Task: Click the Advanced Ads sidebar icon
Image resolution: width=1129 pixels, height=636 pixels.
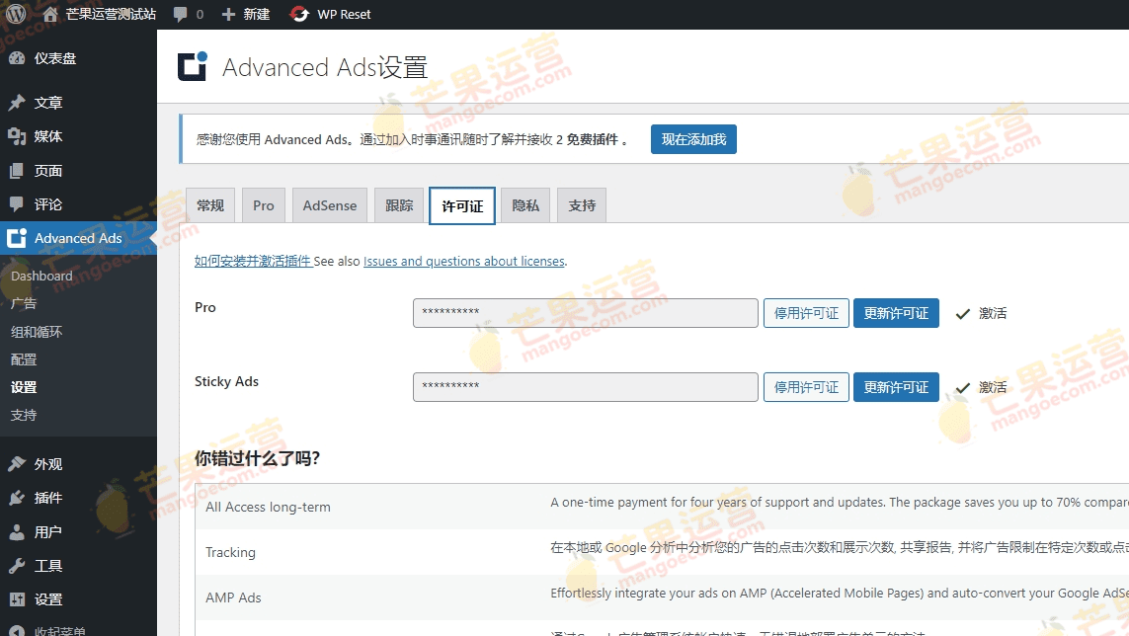Action: coord(17,238)
